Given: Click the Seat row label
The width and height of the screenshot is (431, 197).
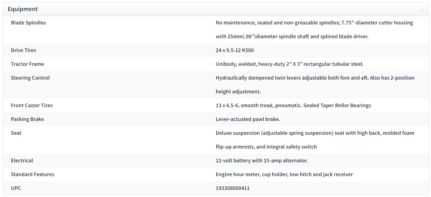Looking at the screenshot, I should point(16,133).
